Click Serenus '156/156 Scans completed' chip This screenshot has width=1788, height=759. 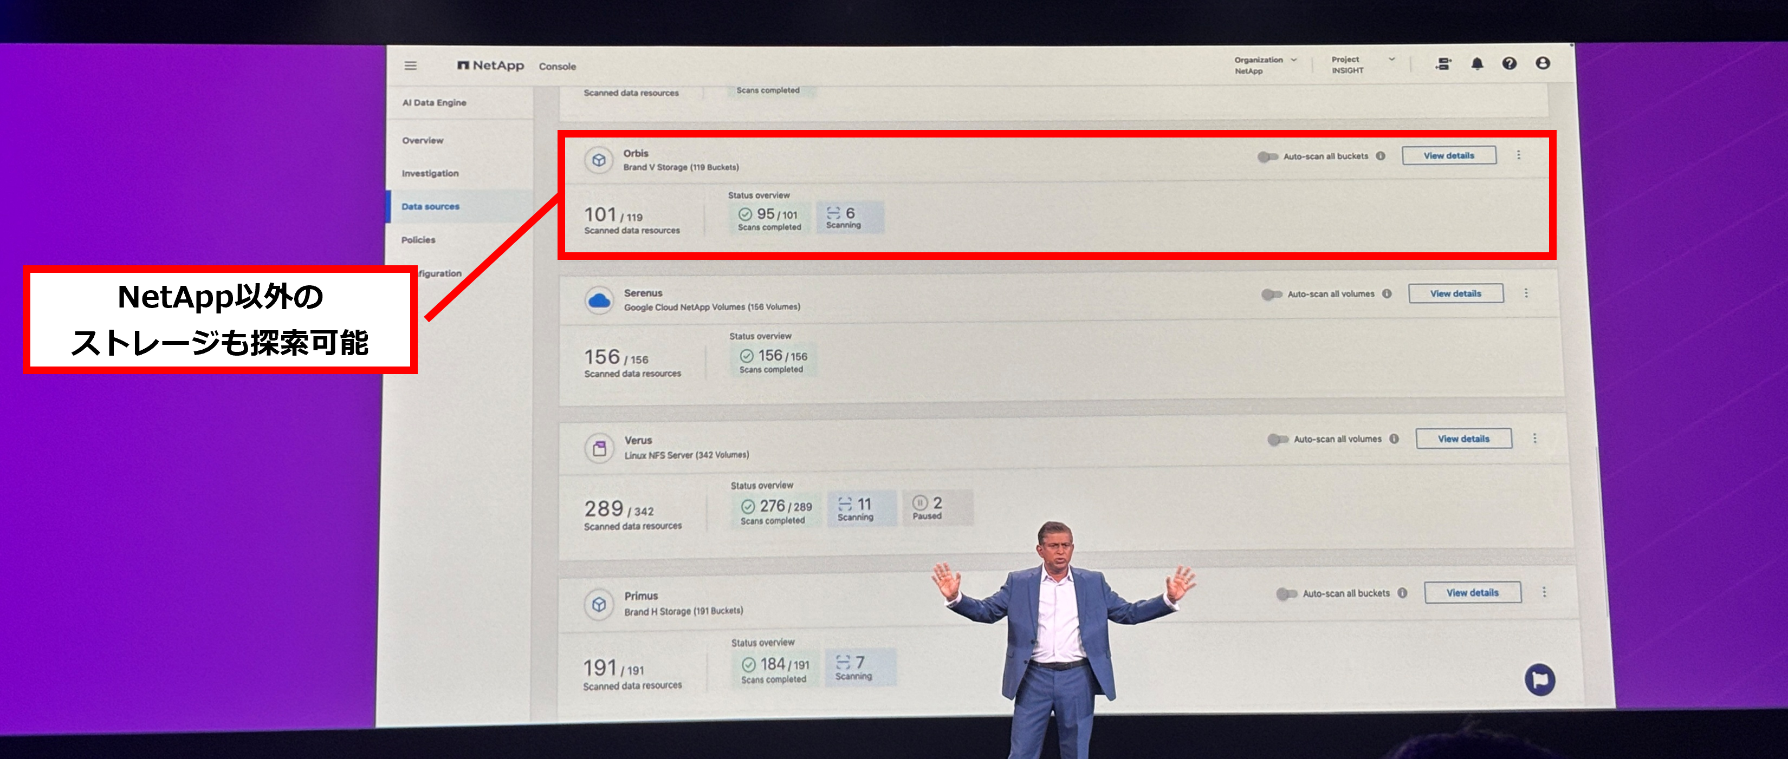click(773, 361)
